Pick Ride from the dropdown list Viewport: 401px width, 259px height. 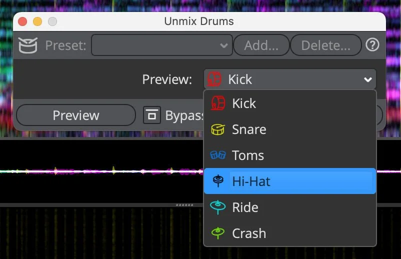point(290,207)
